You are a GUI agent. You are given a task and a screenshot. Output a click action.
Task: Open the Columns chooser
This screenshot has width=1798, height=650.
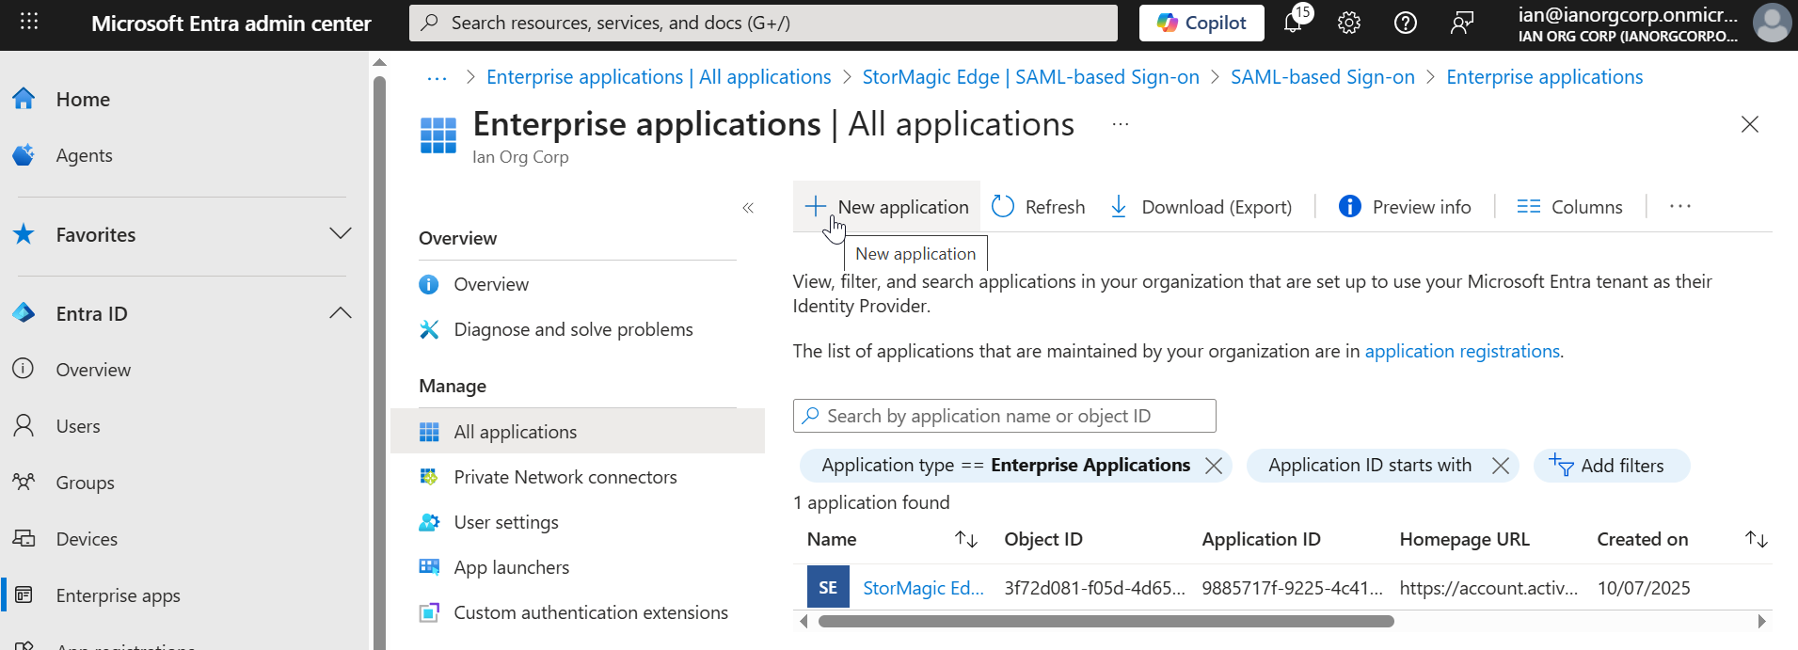pyautogui.click(x=1569, y=206)
